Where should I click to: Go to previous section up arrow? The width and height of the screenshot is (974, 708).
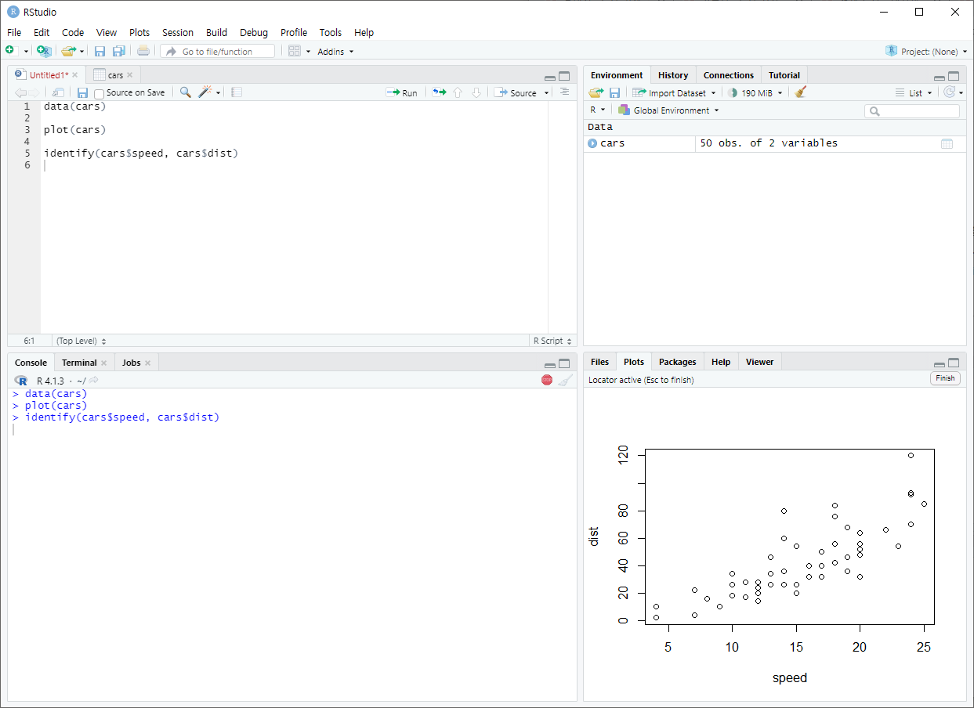pos(458,92)
